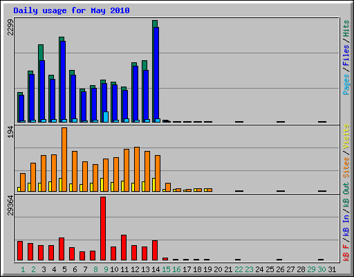Click the green x-axis day label 16
The image size is (354, 277).
click(x=176, y=269)
